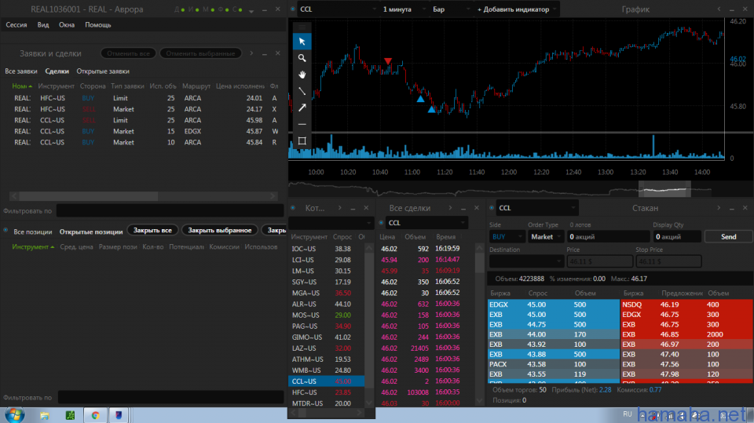Open File Explorer from the taskbar
Image resolution: width=754 pixels, height=423 pixels.
[45, 415]
